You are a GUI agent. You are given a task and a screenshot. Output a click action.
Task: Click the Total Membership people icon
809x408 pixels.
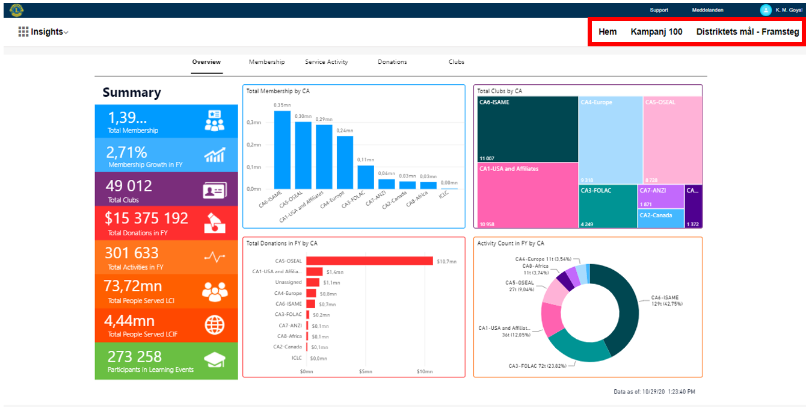tap(214, 121)
